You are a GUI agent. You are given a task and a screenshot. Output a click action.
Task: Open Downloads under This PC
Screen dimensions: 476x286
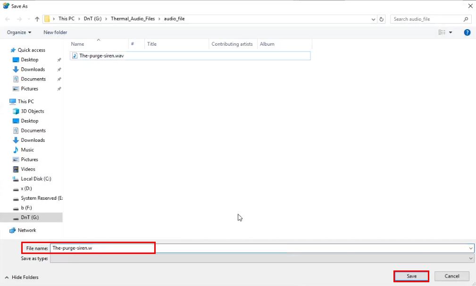33,140
